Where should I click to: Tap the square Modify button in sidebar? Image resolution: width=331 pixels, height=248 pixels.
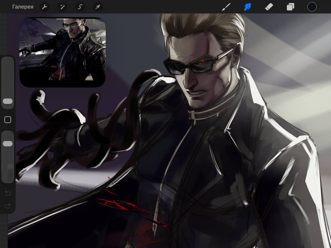[8, 120]
